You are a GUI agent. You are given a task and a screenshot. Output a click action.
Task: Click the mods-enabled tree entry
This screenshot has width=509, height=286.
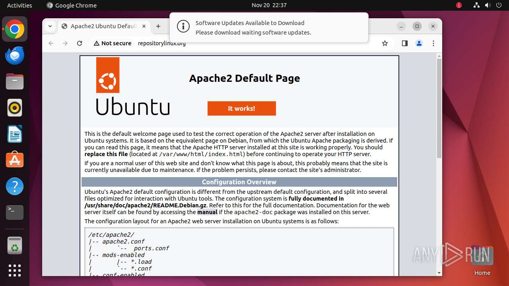coord(123,255)
